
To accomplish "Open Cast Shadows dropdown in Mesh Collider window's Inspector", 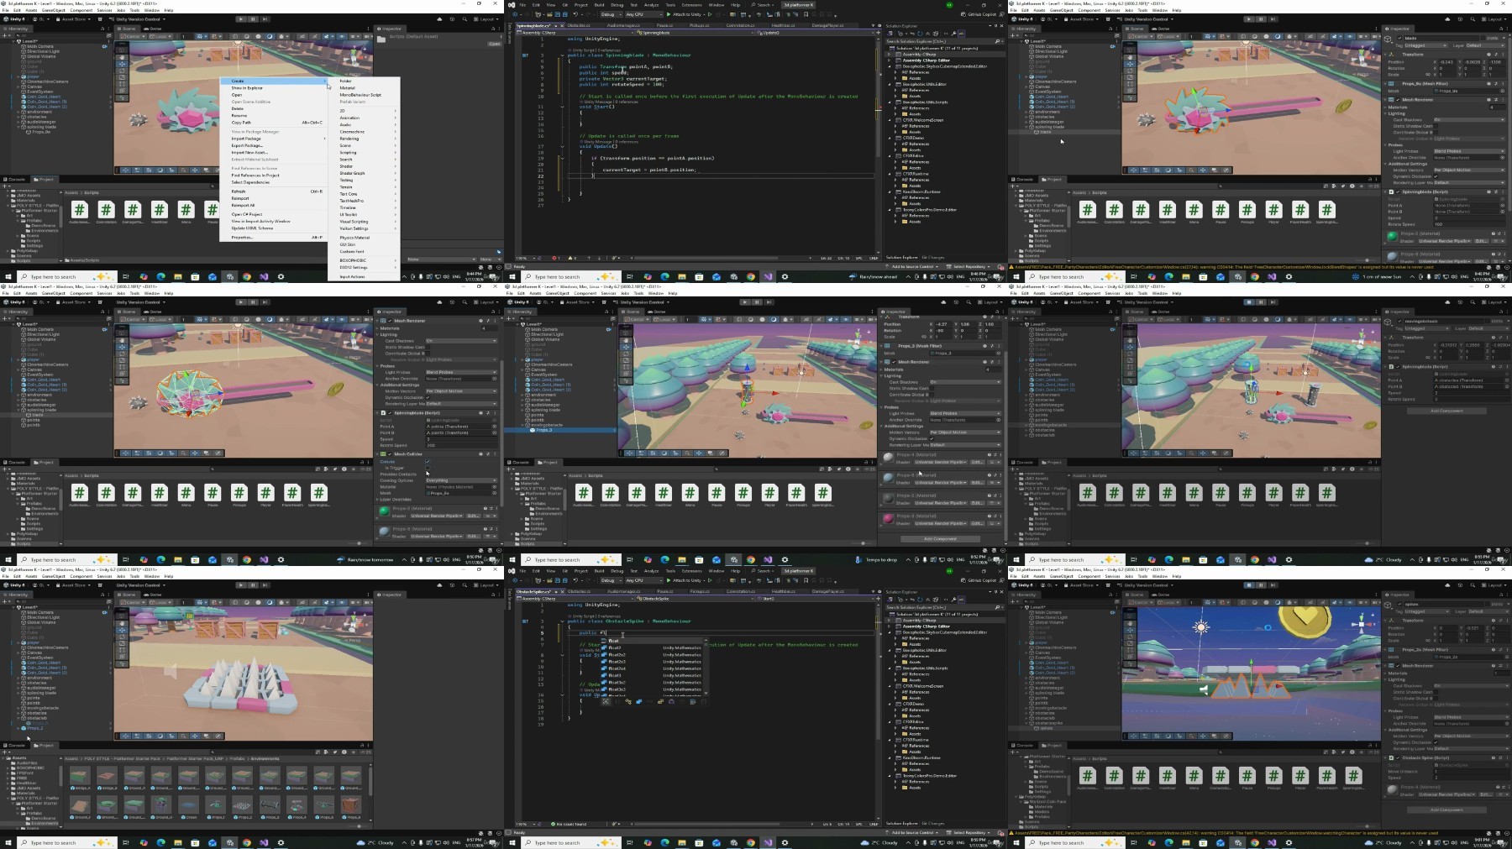I will pyautogui.click(x=461, y=341).
